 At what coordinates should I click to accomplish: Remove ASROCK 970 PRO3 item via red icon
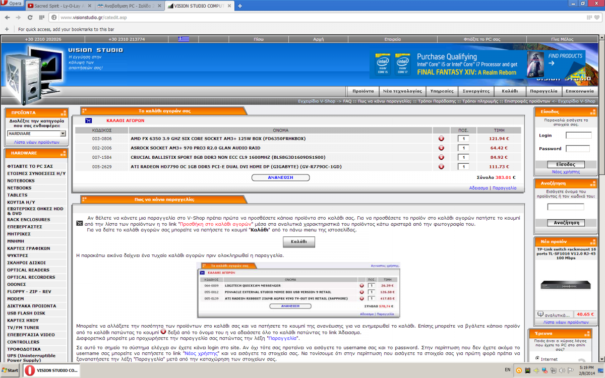click(x=441, y=148)
